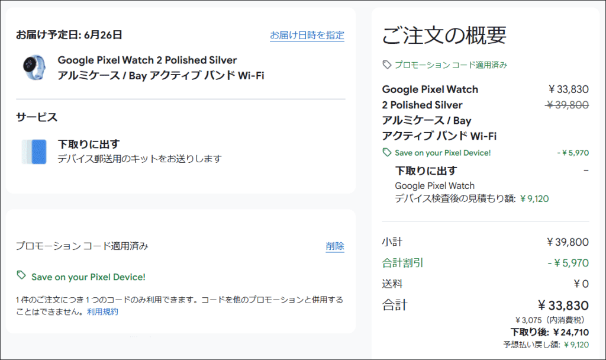This screenshot has height=360, width=606.
Task: Click the Pixel Watch 2 product thumbnail
Action: coord(34,67)
